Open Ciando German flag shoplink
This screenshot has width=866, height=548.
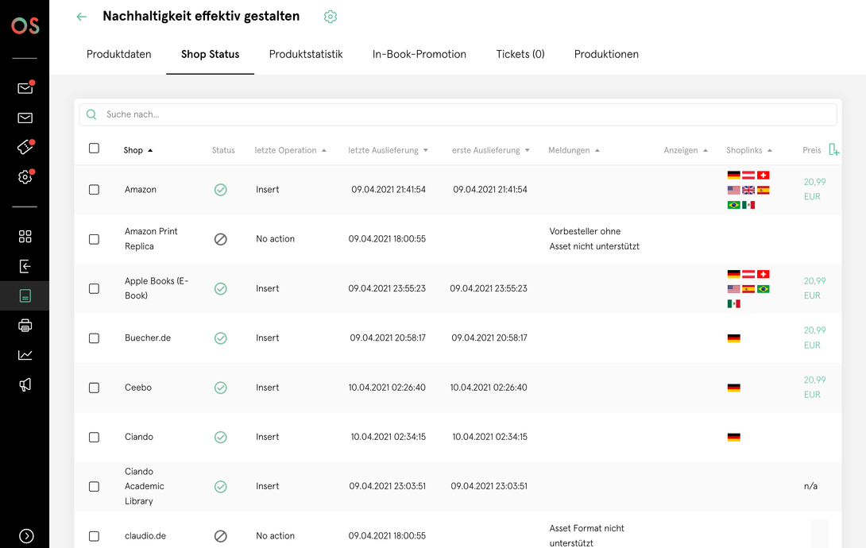(733, 437)
